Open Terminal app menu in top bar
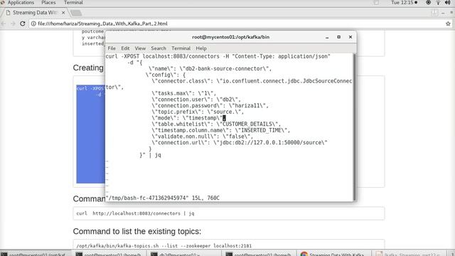The width and height of the screenshot is (455, 256). point(73,3)
